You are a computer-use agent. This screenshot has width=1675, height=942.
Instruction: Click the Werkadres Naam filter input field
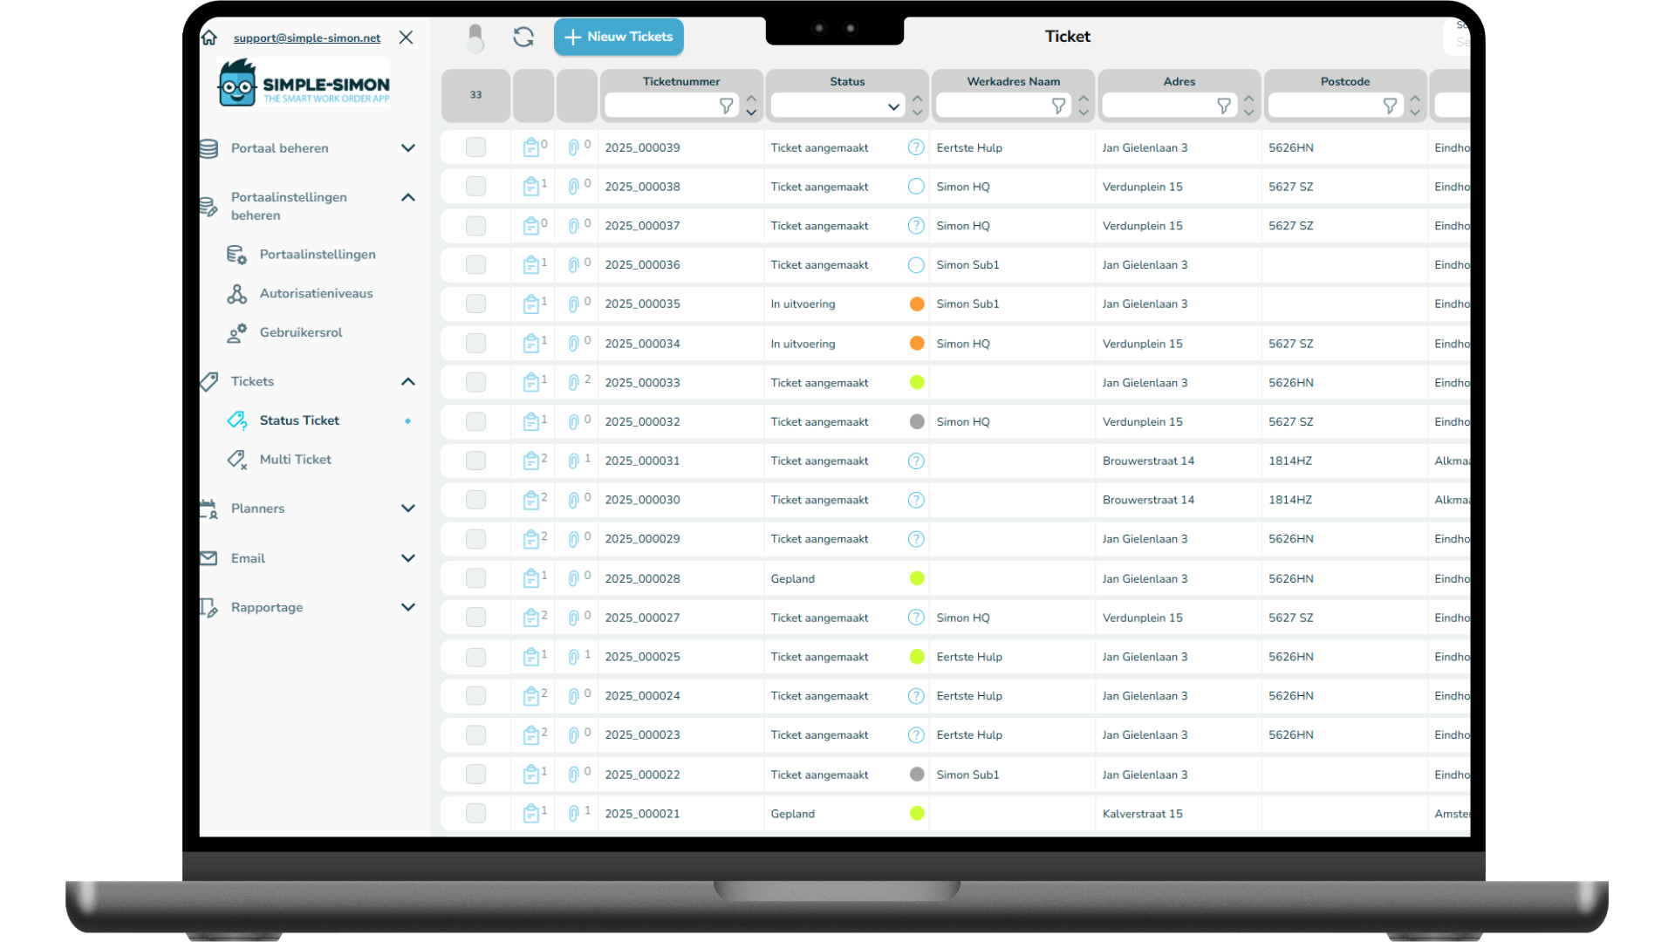click(992, 106)
